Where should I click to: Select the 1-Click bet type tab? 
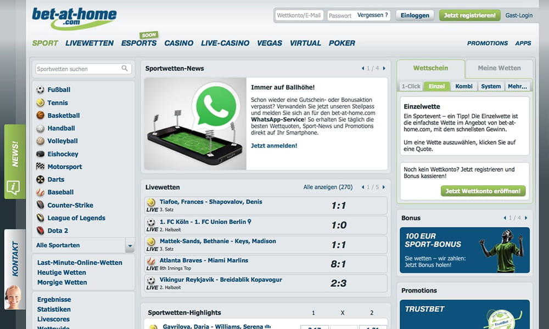411,86
